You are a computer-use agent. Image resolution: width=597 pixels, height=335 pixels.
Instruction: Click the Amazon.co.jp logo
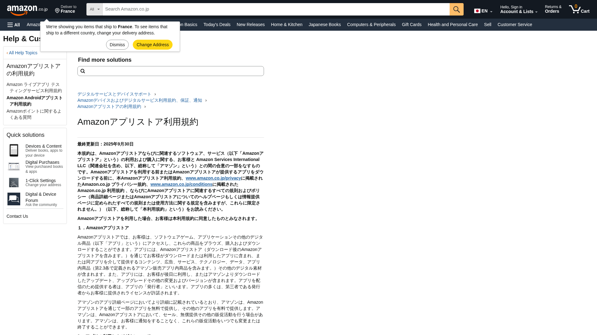[x=27, y=10]
